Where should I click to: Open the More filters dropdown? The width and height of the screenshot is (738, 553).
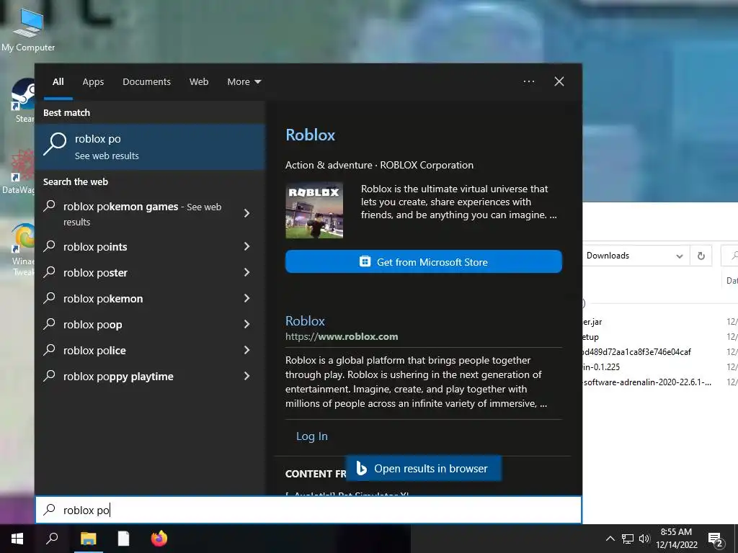pos(244,82)
